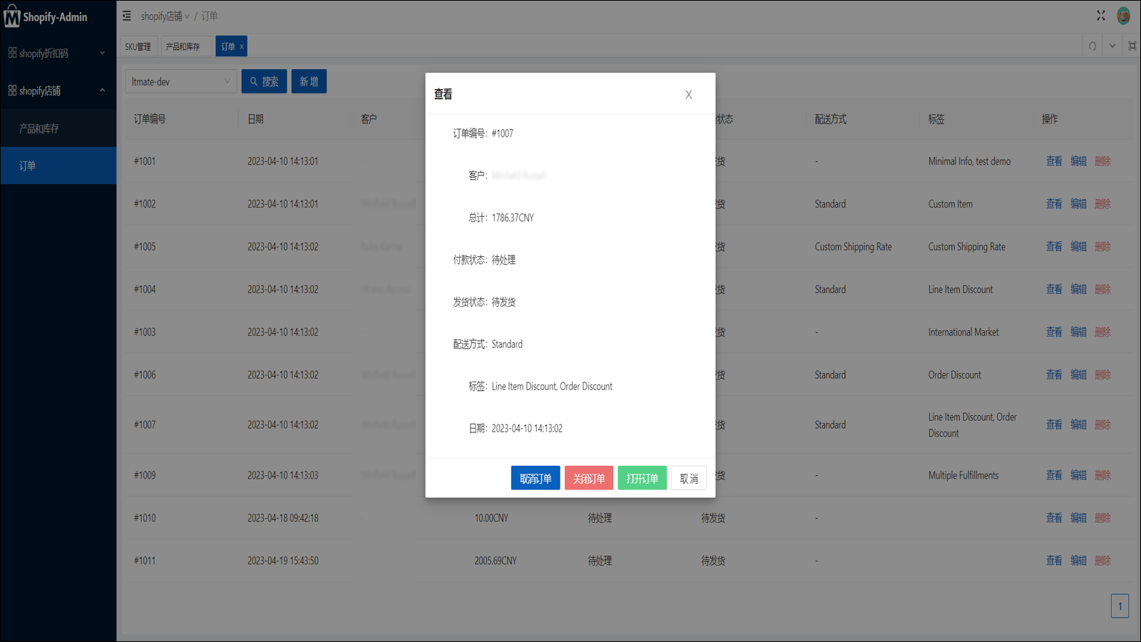1141x642 pixels.
Task: Click 查看 for the 2005.69CNY order row
Action: (x=1054, y=561)
